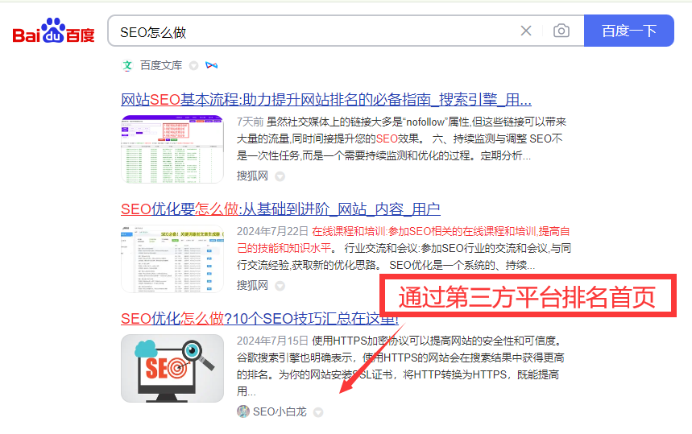Click the green 百度文库 logo icon

point(127,65)
